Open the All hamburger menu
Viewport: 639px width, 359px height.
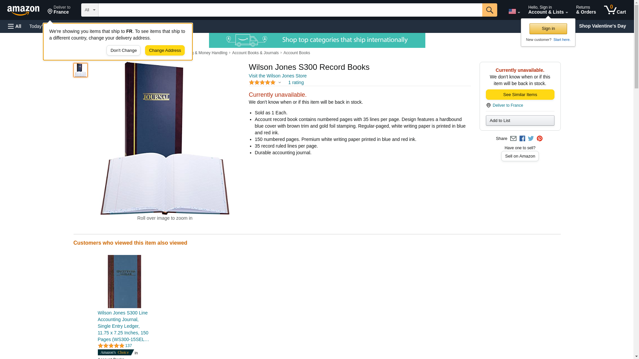(x=15, y=26)
